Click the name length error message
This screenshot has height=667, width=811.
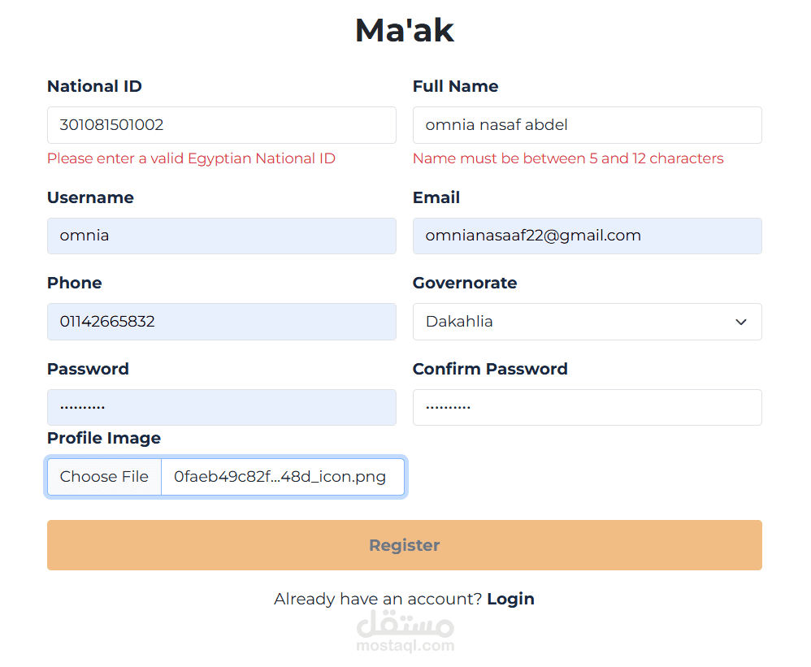click(568, 158)
